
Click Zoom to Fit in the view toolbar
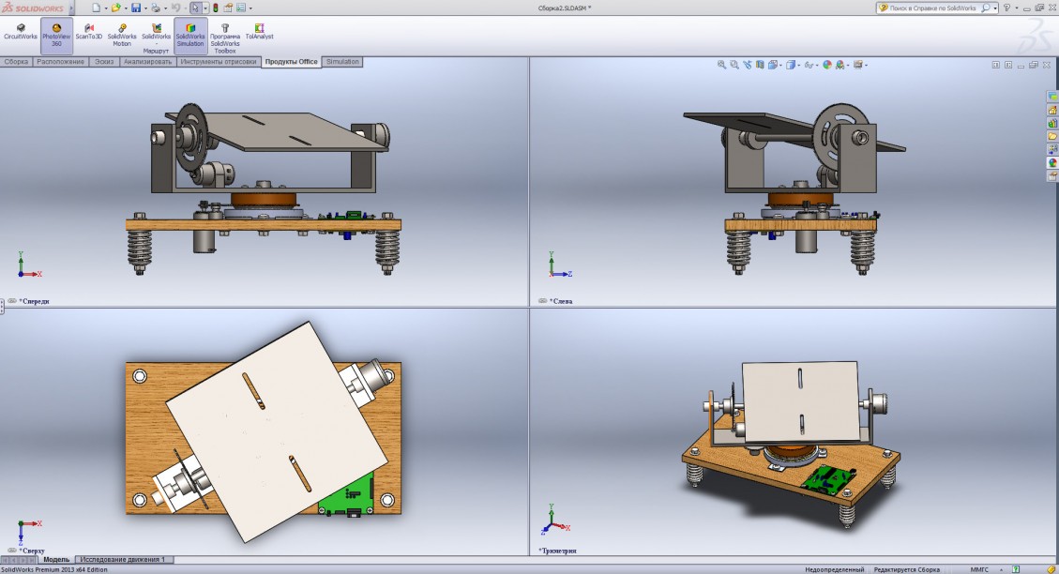721,65
